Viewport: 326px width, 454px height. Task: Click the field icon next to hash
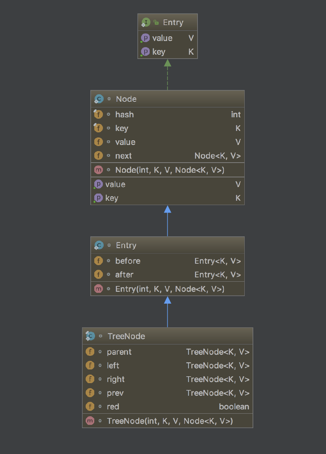coord(98,114)
